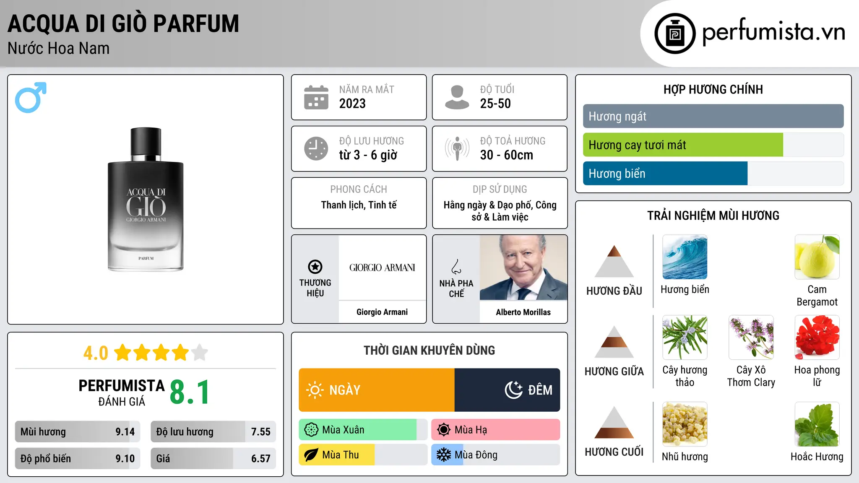The height and width of the screenshot is (483, 859).
Task: Click the clock icon beside Độ lưu hương
Action: pyautogui.click(x=316, y=148)
